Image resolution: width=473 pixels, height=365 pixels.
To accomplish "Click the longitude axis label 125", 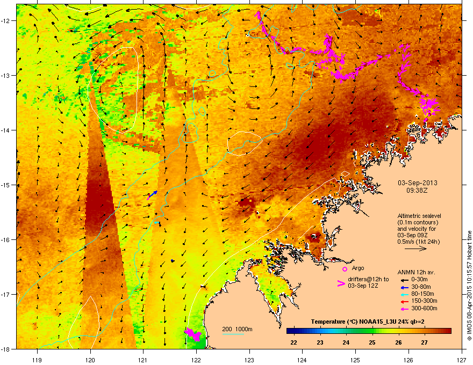I will pos(355,360).
